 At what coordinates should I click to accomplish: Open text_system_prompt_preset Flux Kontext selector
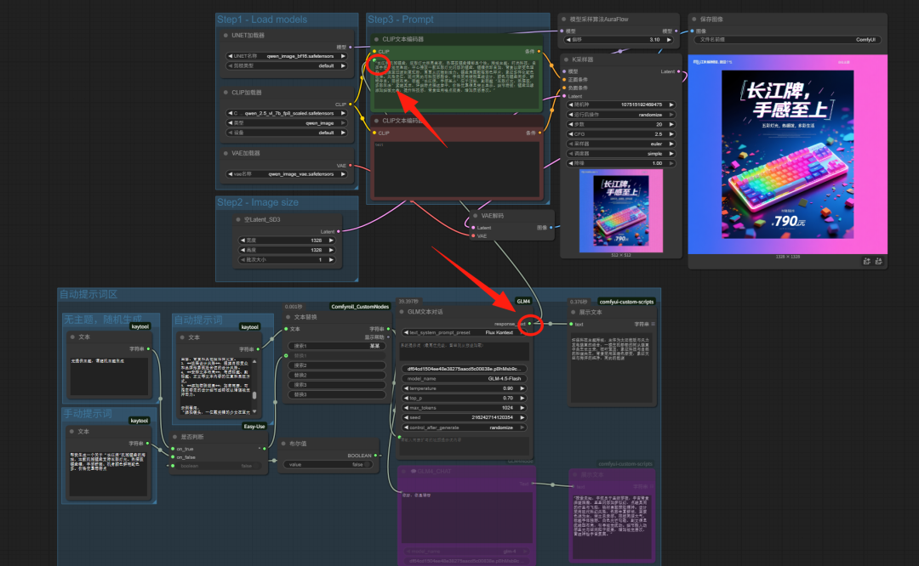click(x=465, y=332)
